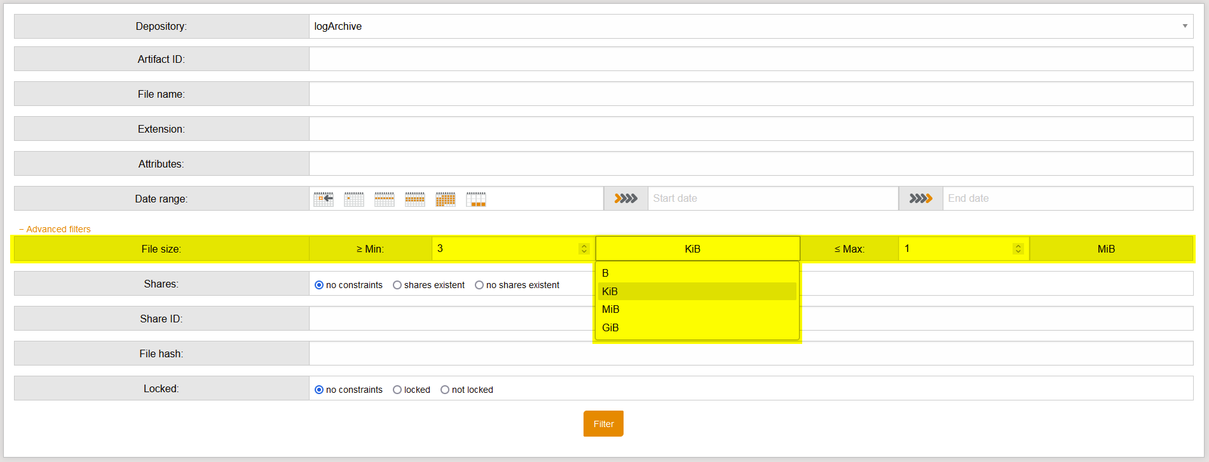Collapse the Advanced filters section
Screen dimensions: 1209x462
[55, 229]
